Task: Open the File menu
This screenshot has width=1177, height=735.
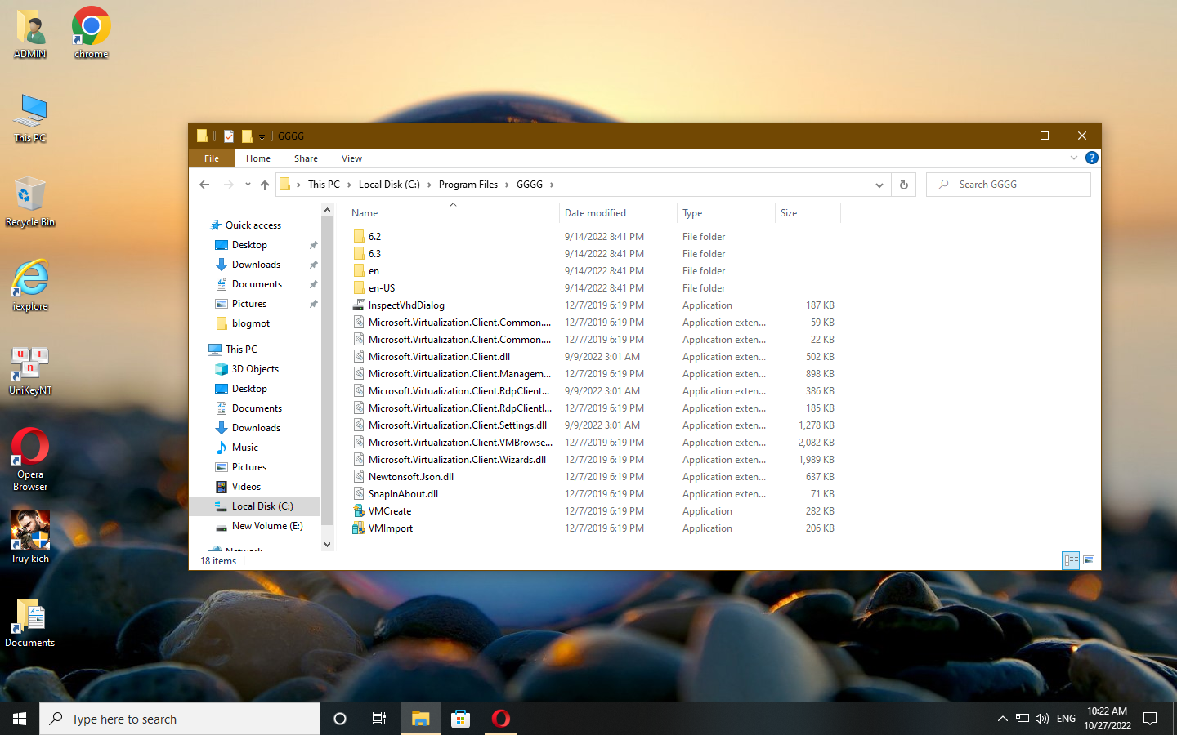Action: 212,158
